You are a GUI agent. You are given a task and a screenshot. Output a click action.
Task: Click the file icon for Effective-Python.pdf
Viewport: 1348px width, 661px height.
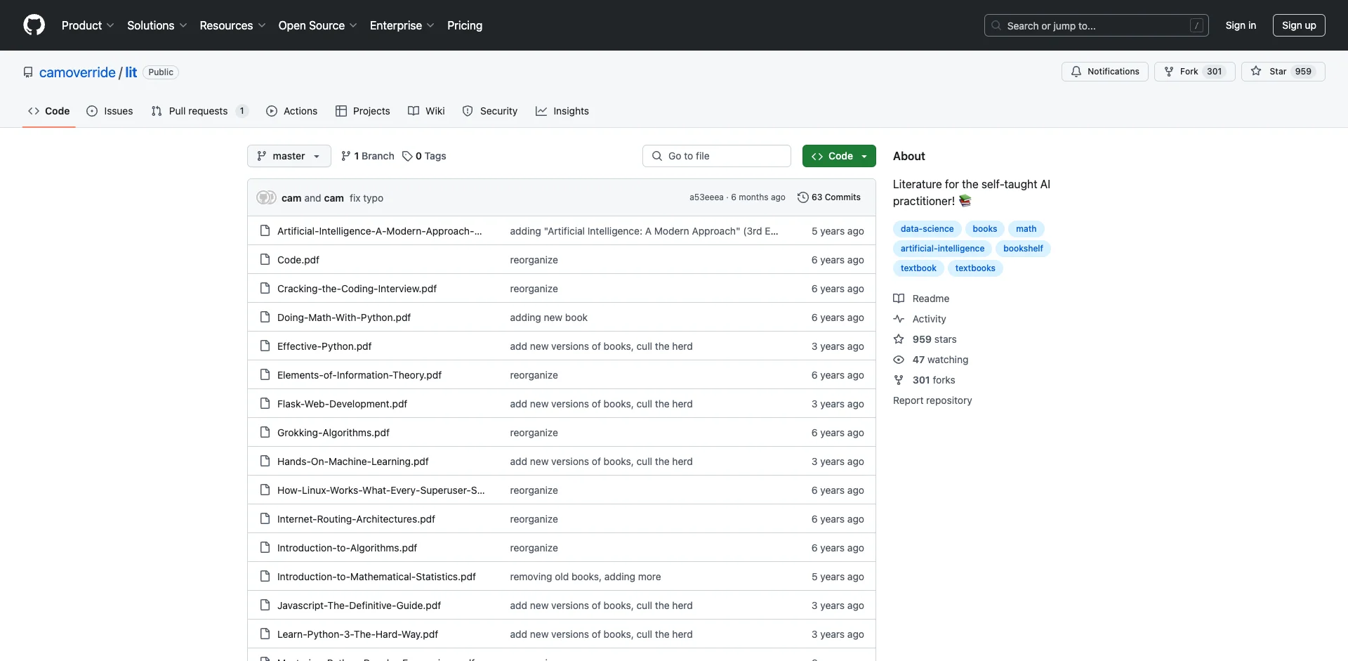pyautogui.click(x=265, y=346)
